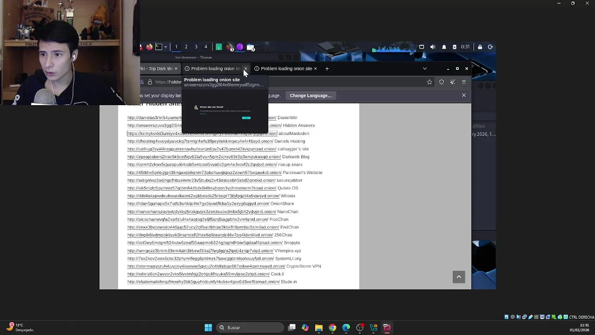595x335 pixels.
Task: Open the terminal launcher in VM panel
Action: pyautogui.click(x=159, y=47)
